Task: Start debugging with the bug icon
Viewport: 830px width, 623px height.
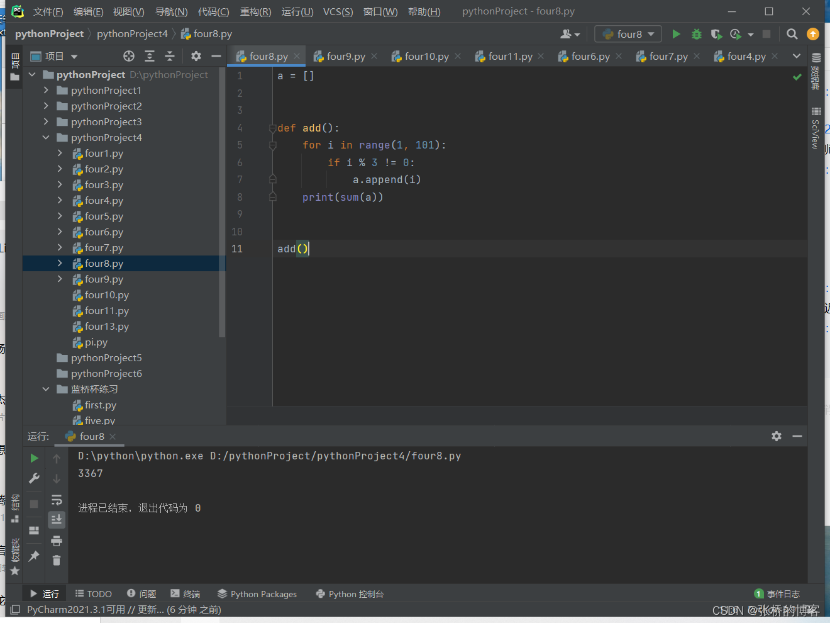Action: 696,34
